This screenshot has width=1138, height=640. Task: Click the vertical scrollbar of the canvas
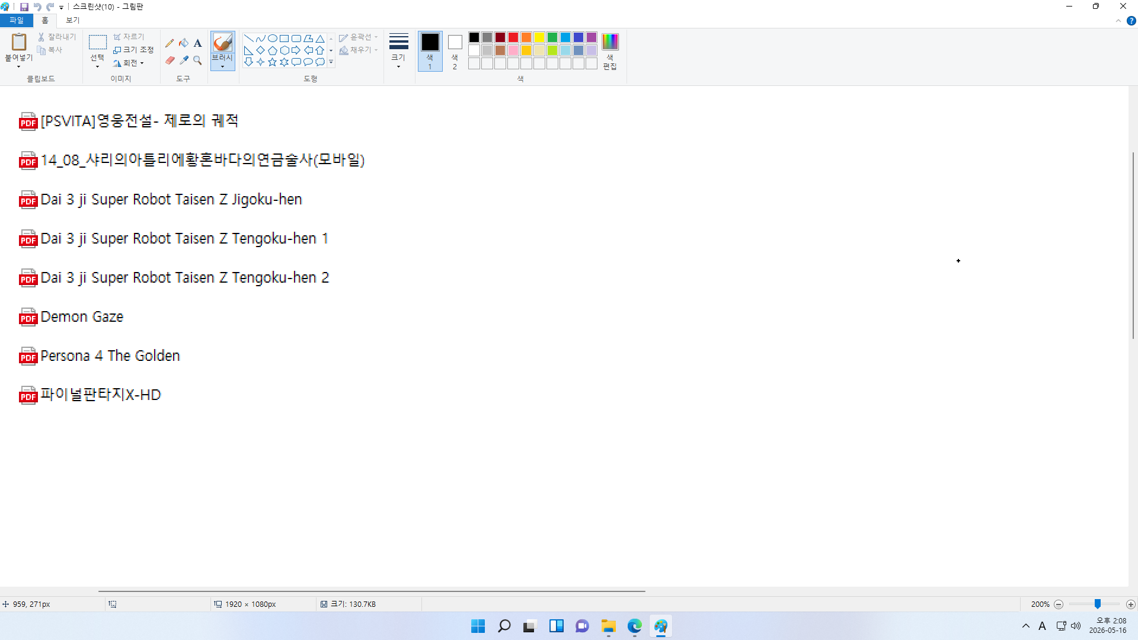click(x=1133, y=245)
